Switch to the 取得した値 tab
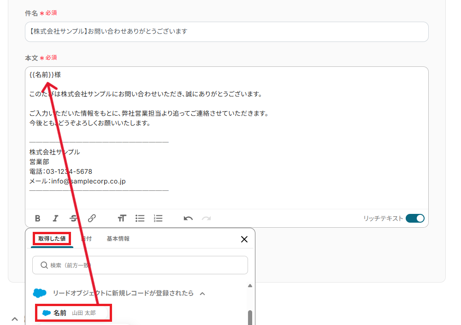This screenshot has width=461, height=325. click(x=52, y=239)
